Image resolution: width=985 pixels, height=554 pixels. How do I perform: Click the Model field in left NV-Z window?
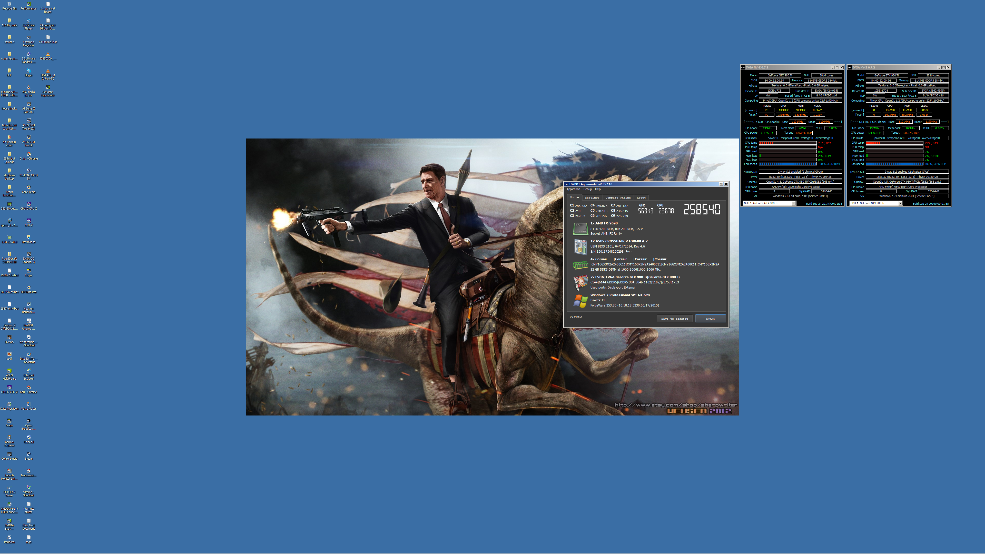coord(780,75)
